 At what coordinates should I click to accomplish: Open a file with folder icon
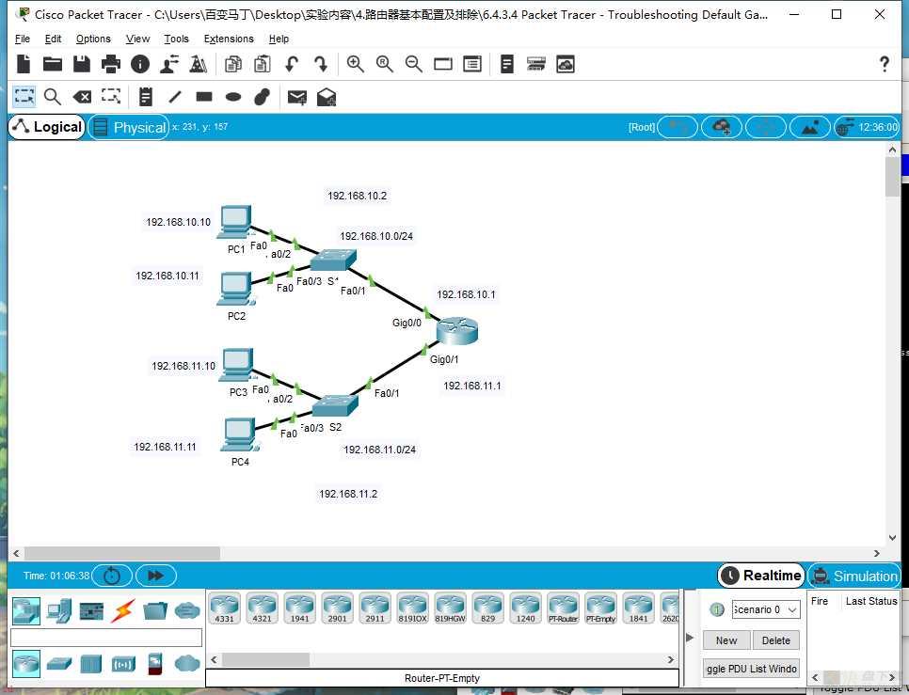52,64
